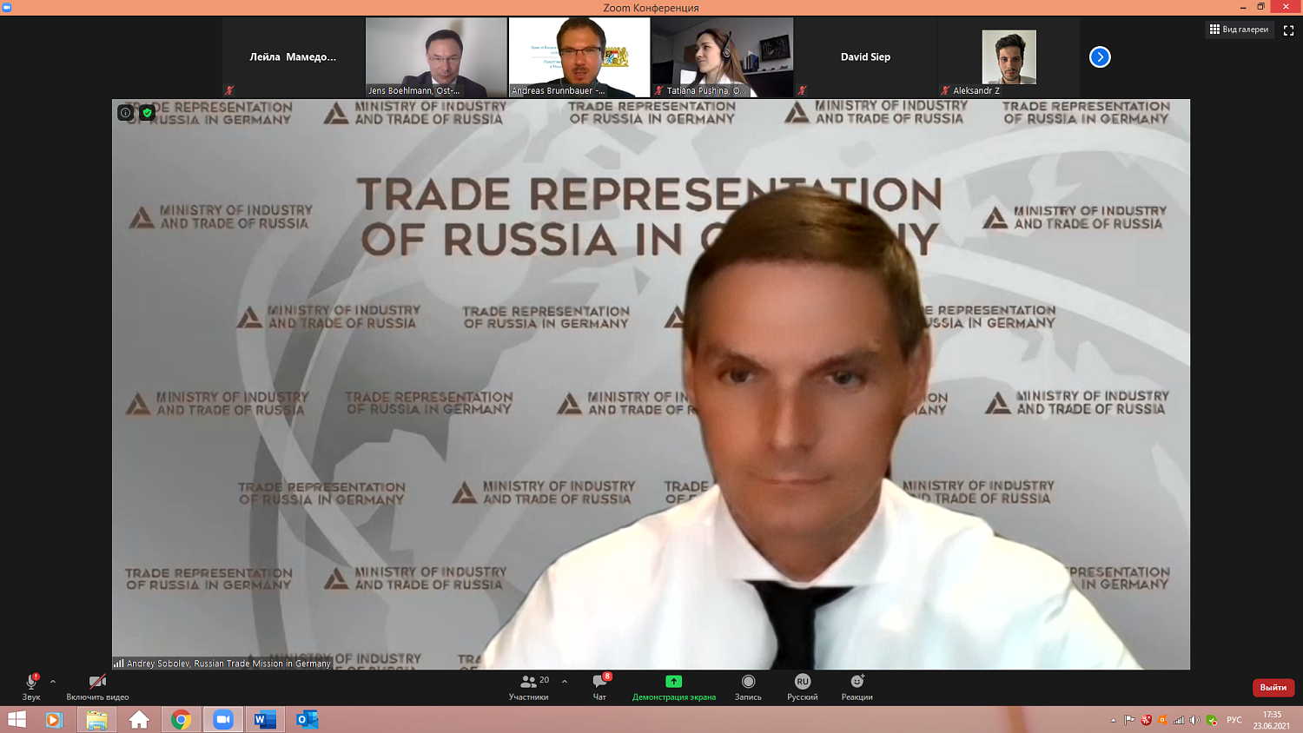Viewport: 1303px width, 733px height.
Task: Select Tatiana Pushina video thumbnail
Action: pyautogui.click(x=723, y=57)
